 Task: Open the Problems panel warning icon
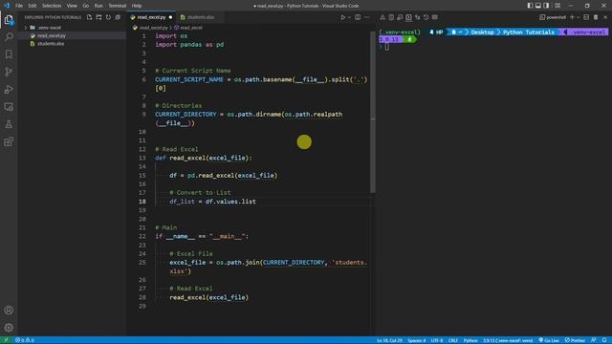pyautogui.click(x=382, y=17)
